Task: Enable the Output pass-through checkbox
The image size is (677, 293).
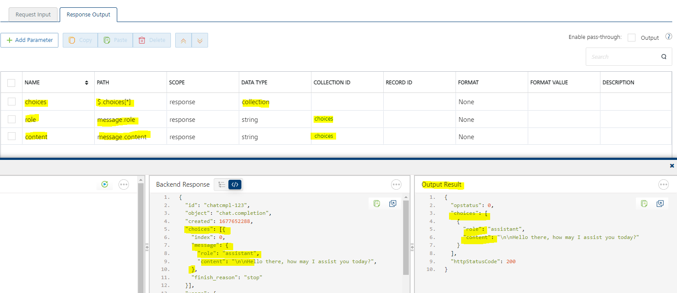Action: (631, 38)
